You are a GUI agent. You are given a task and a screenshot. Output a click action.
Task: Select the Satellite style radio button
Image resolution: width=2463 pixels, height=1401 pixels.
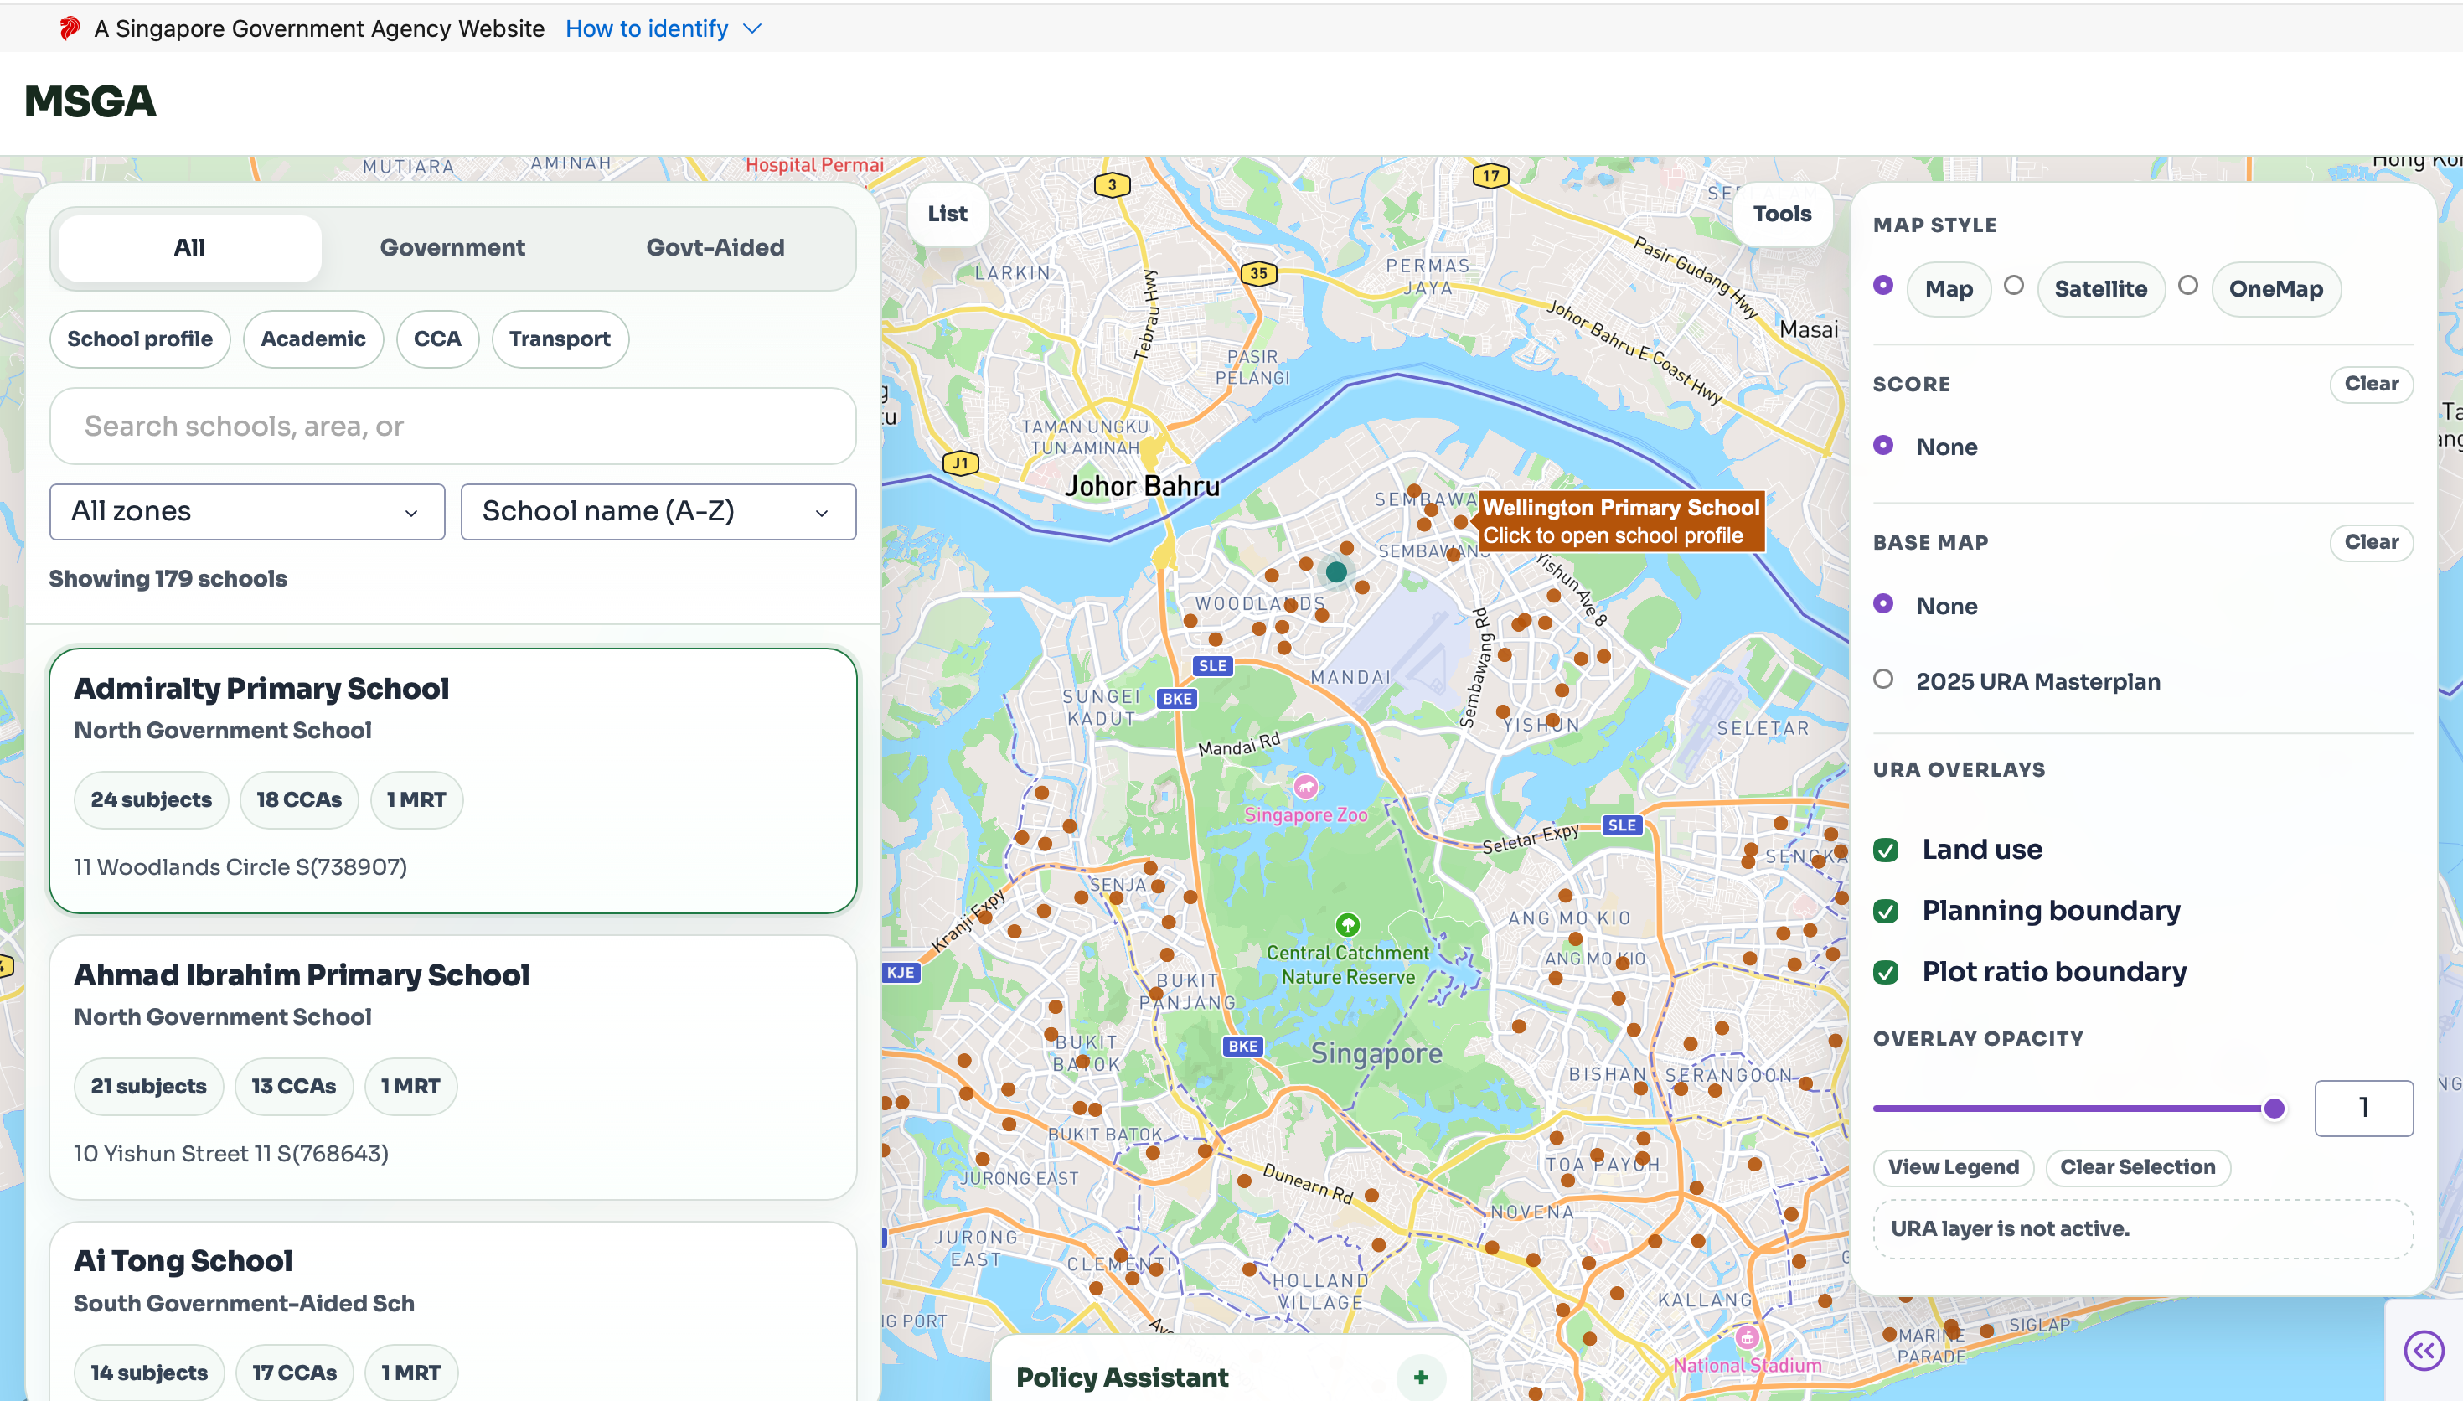coord(2014,286)
